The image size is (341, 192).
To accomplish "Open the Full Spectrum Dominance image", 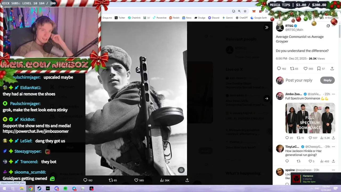I will 310,118.
